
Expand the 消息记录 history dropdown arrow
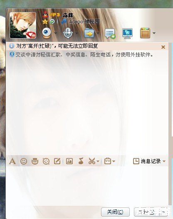pyautogui.click(x=164, y=161)
